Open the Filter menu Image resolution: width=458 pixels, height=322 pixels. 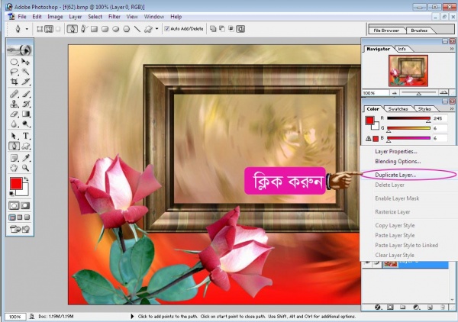pos(114,17)
